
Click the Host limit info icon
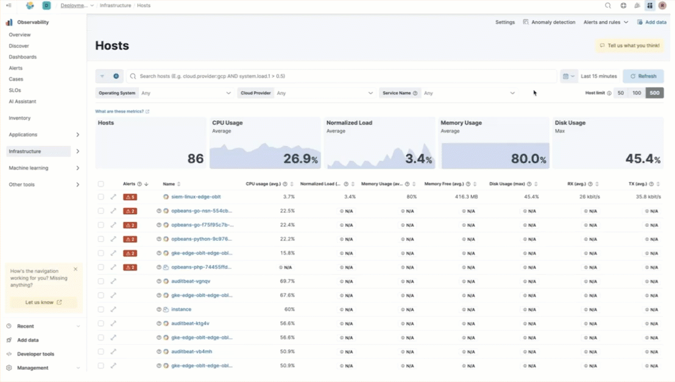609,93
